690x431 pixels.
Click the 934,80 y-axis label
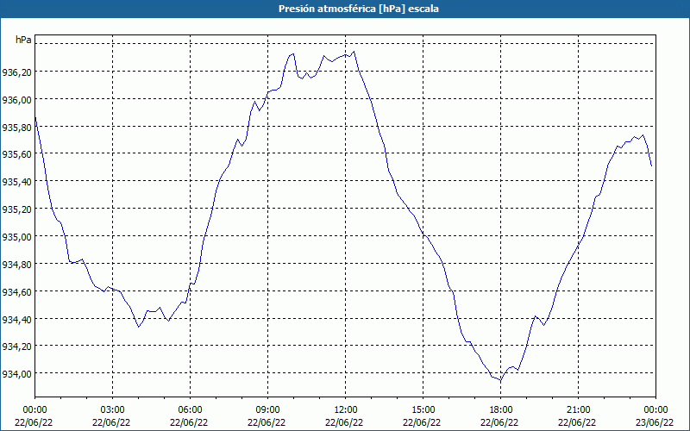[x=17, y=265]
